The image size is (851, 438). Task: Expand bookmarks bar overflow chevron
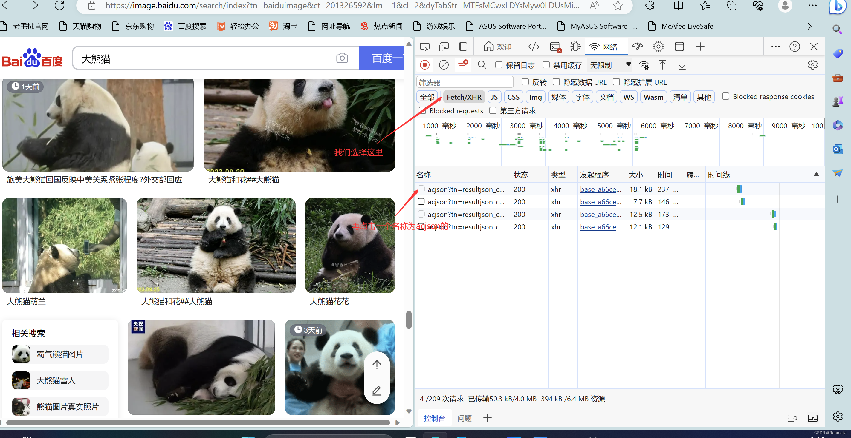809,26
